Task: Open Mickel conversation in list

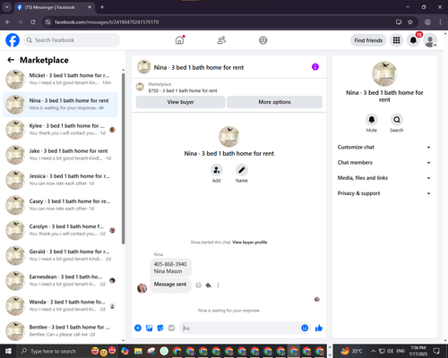Action: [60, 79]
